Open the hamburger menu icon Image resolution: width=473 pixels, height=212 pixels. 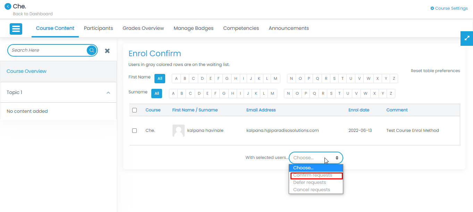pos(16,29)
